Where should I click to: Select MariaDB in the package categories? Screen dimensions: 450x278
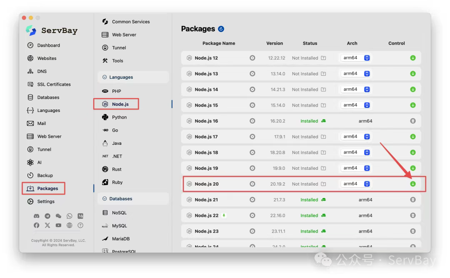(x=116, y=239)
